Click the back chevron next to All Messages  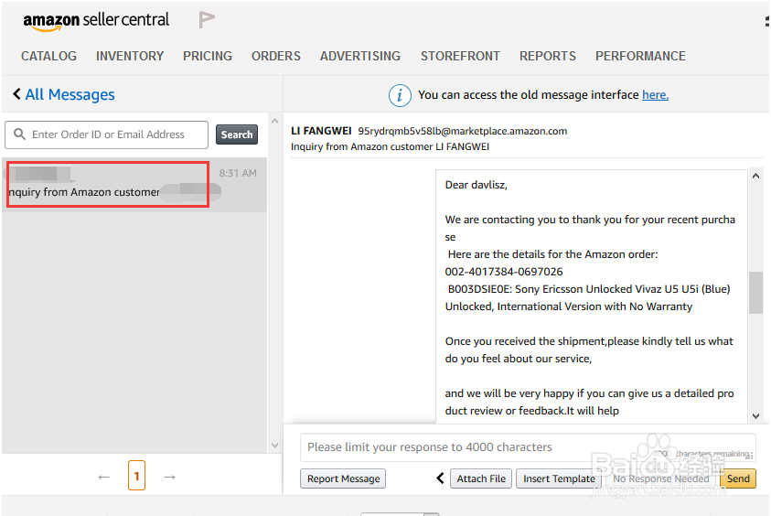[16, 94]
